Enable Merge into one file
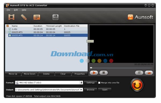The width and height of the screenshot is (161, 103). pyautogui.click(x=99, y=83)
